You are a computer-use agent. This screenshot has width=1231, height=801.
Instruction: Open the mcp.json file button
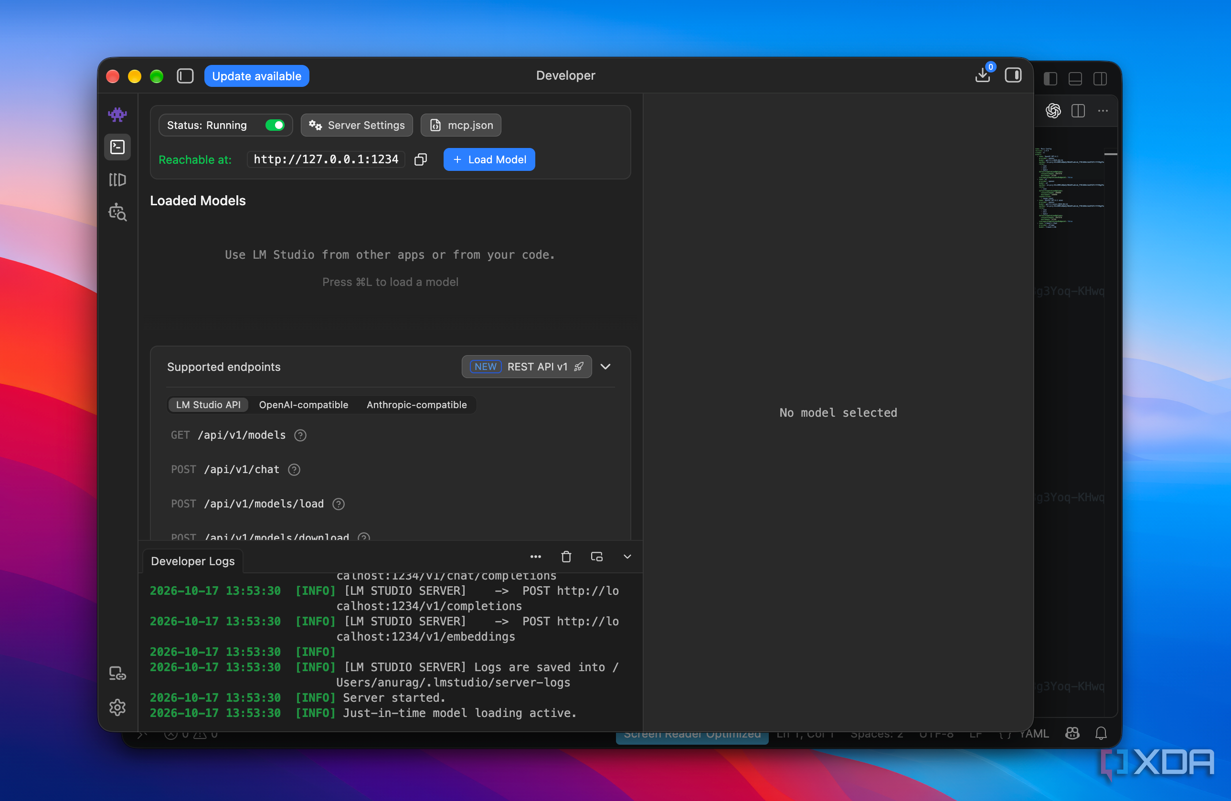(461, 125)
